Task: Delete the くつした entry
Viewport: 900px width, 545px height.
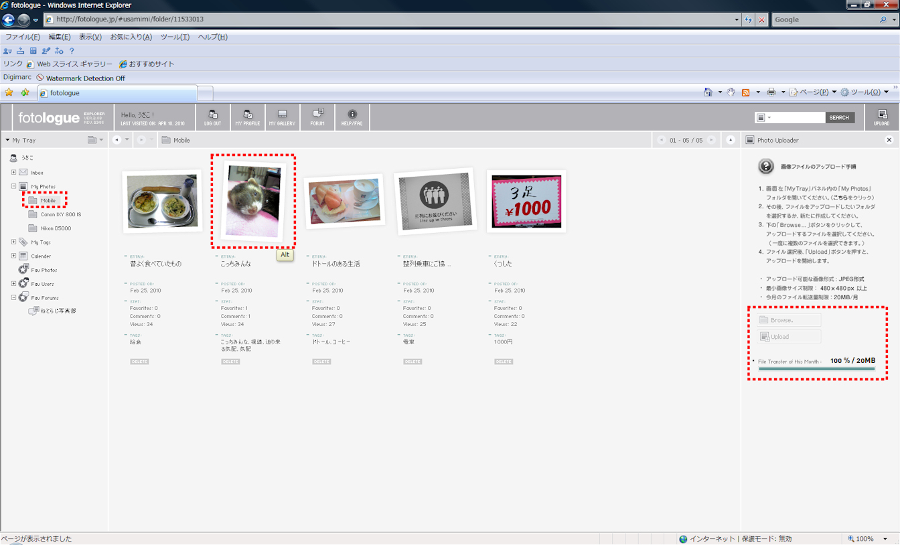Action: pyautogui.click(x=504, y=362)
